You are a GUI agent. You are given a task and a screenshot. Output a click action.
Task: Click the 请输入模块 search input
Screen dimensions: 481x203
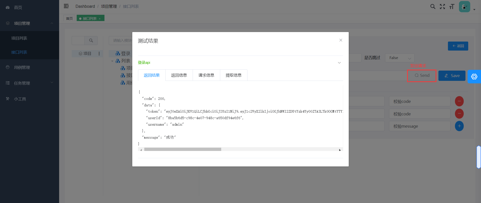[x=121, y=41]
